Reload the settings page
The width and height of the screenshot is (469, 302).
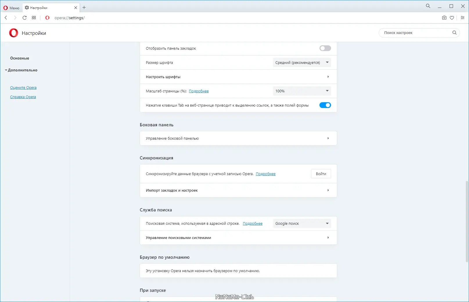25,18
